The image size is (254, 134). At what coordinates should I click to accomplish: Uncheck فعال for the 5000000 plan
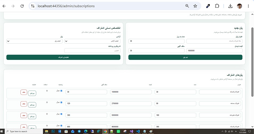[x=61, y=114]
